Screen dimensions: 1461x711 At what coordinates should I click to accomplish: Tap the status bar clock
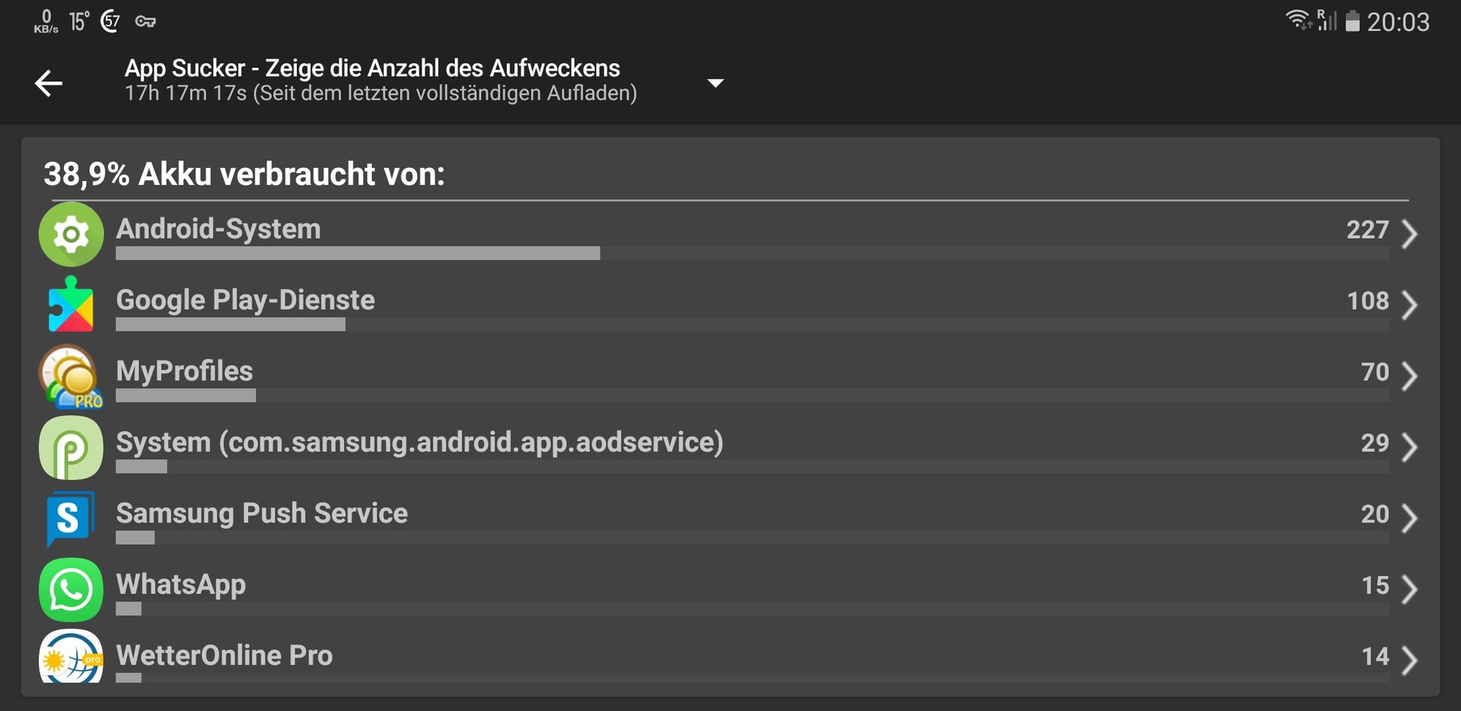pos(1398,22)
